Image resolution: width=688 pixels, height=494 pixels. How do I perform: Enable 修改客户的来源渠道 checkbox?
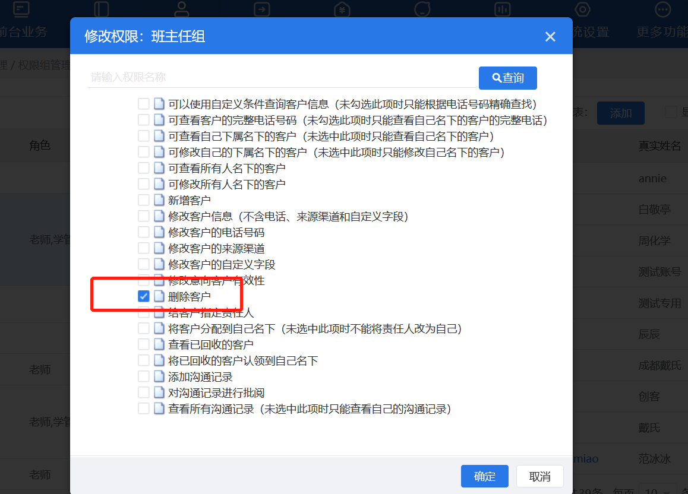[x=143, y=248]
